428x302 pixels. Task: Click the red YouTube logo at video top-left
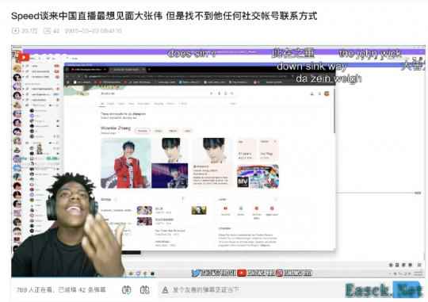point(24,57)
